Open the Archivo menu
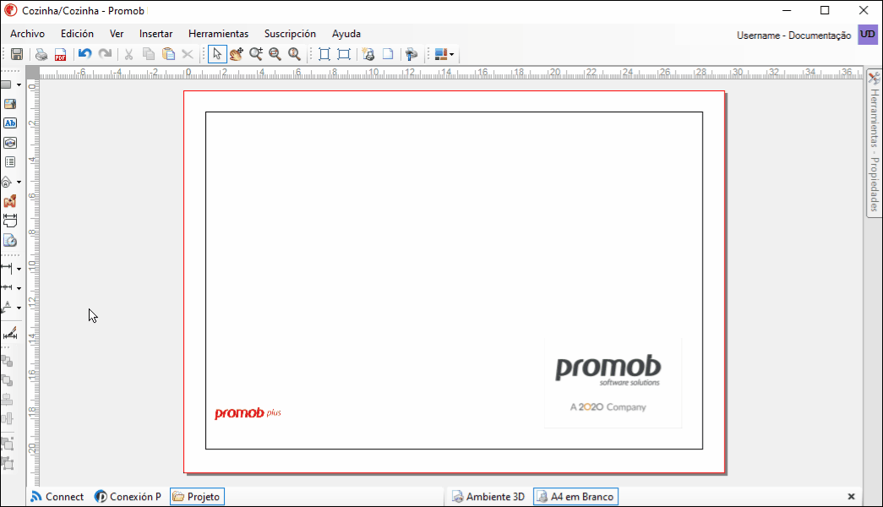The width and height of the screenshot is (883, 507). [27, 34]
